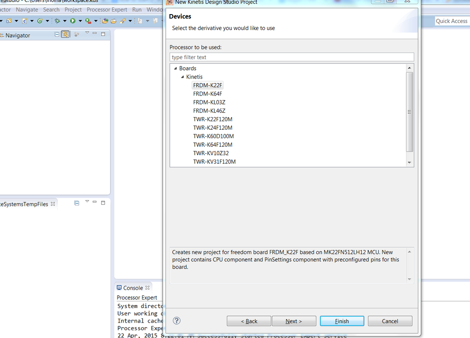The width and height of the screenshot is (470, 338).
Task: Click the Search flashlight toolbar icon
Action: (x=123, y=21)
